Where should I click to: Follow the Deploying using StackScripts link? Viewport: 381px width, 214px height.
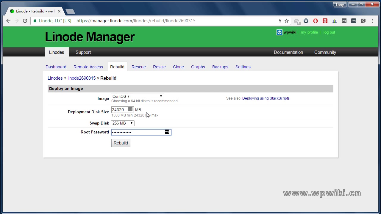[266, 98]
